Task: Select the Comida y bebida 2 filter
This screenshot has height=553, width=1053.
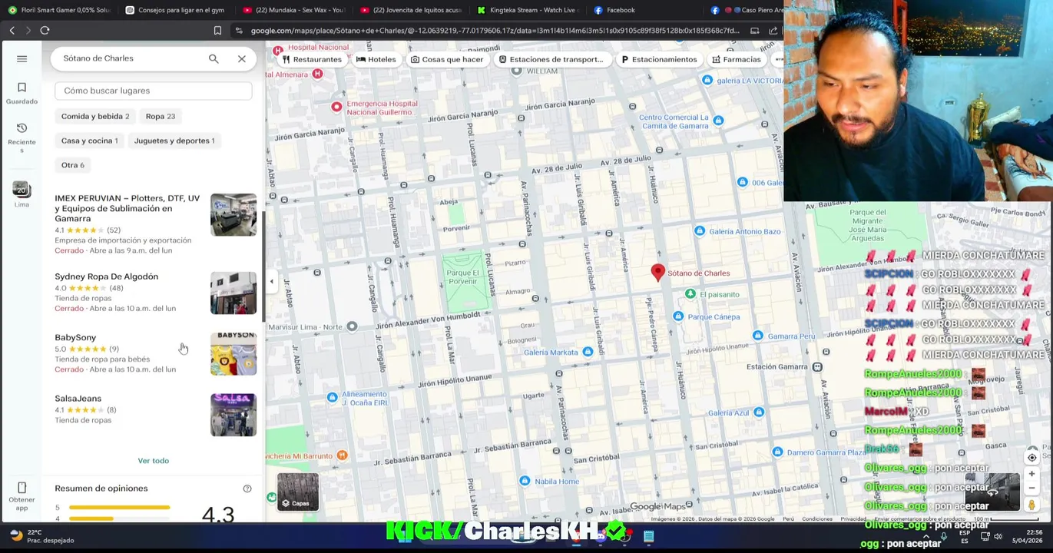Action: [95, 116]
